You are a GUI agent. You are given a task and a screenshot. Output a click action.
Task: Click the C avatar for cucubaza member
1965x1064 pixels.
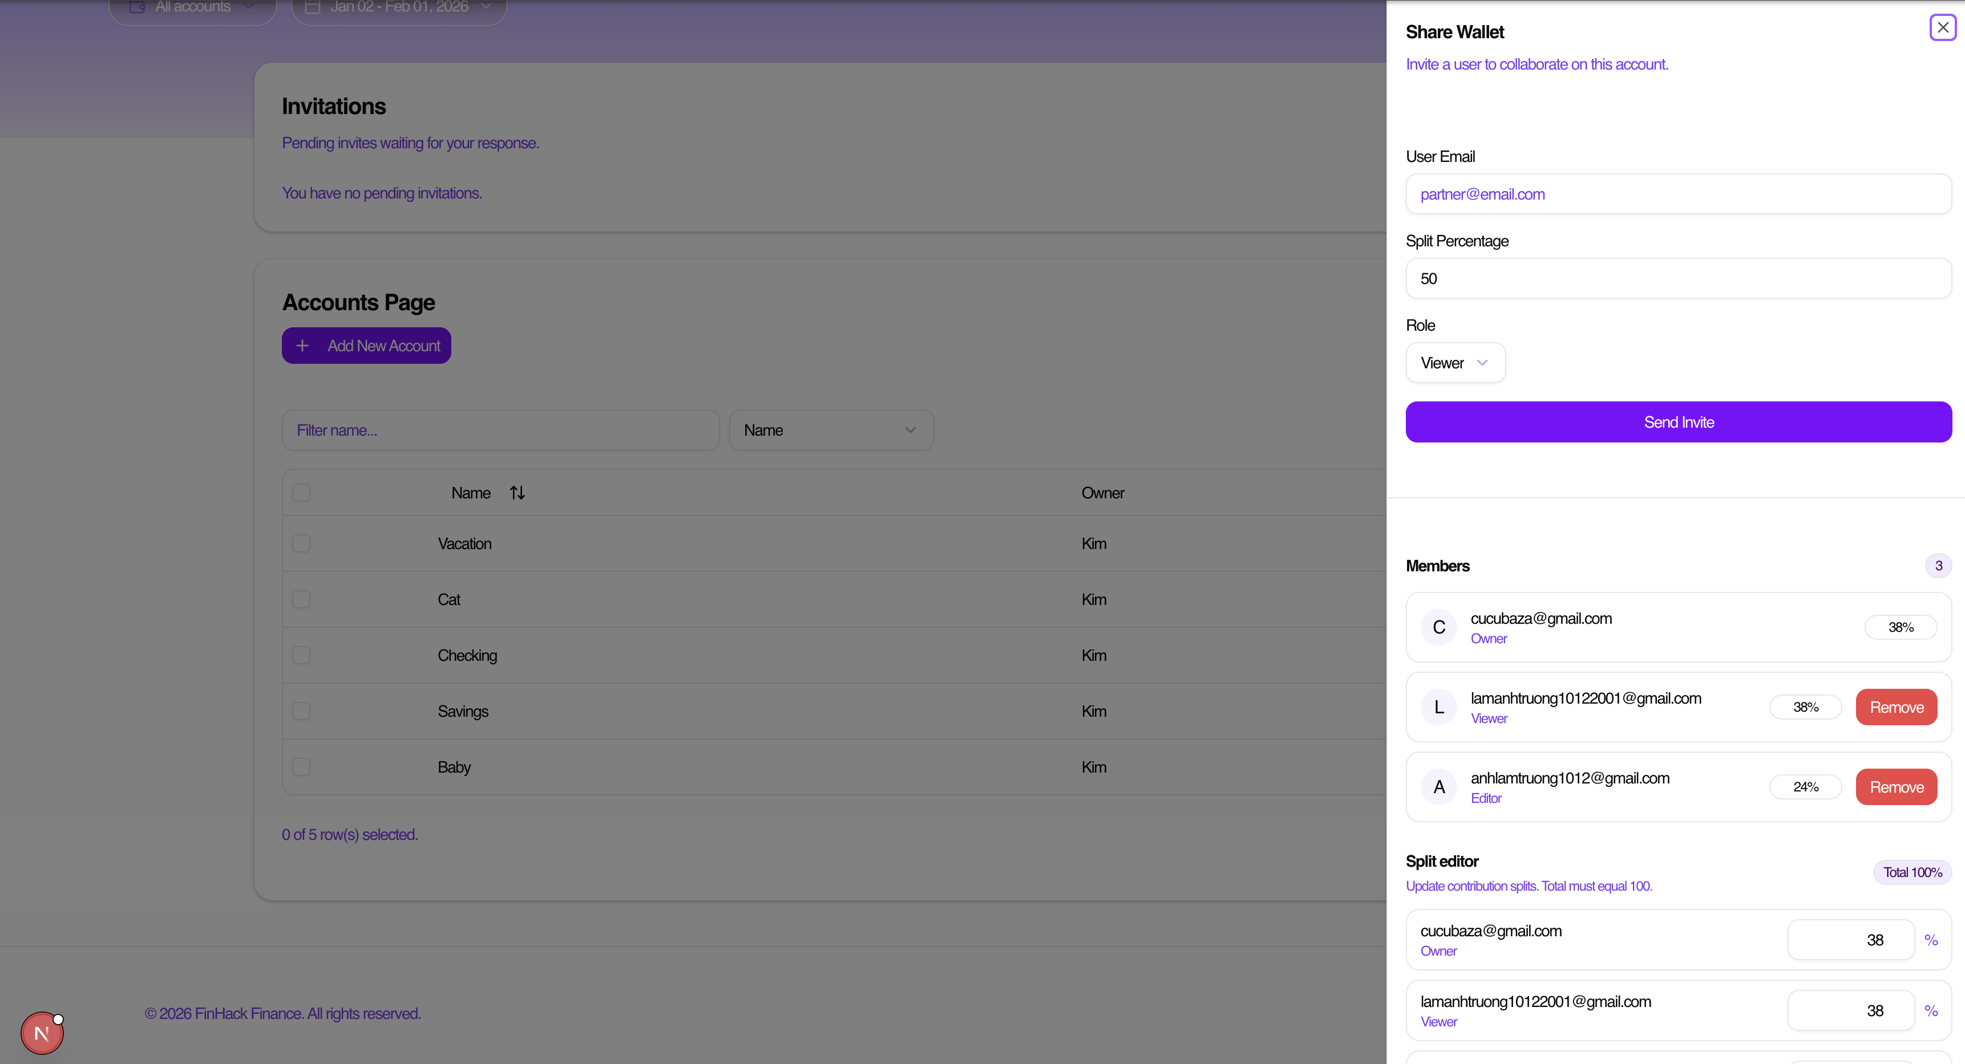tap(1439, 627)
